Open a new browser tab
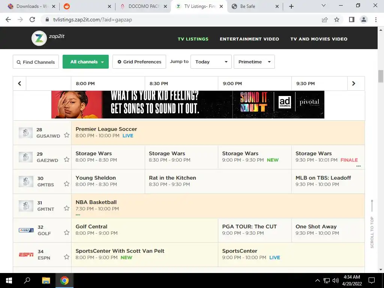Image resolution: width=384 pixels, height=288 pixels. point(291,6)
